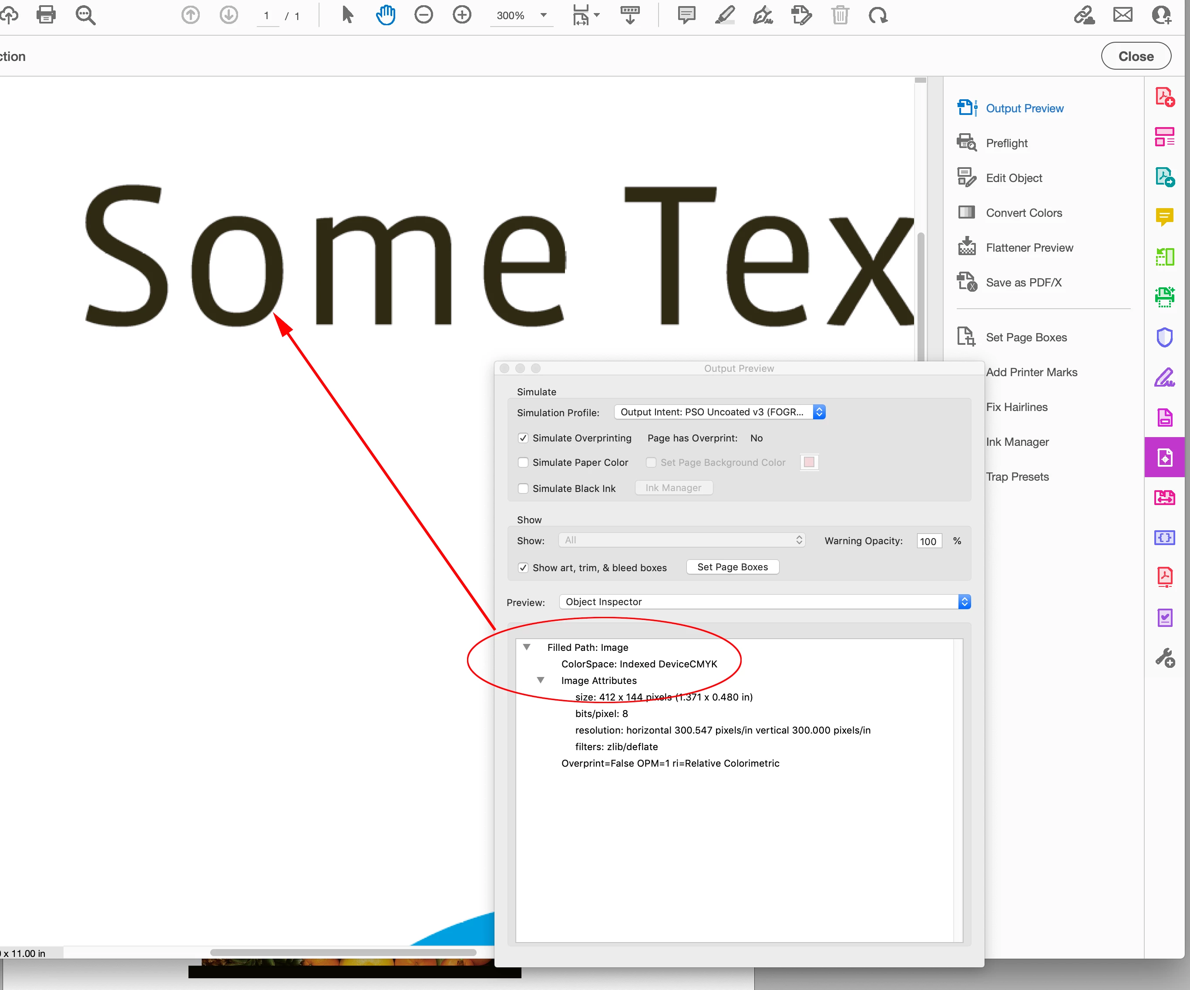This screenshot has height=990, width=1190.
Task: Select the highlighter pen tool
Action: tap(725, 15)
